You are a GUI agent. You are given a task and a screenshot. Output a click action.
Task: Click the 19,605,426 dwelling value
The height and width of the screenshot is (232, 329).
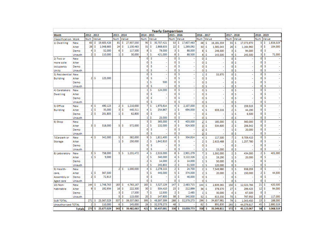coord(105,43)
